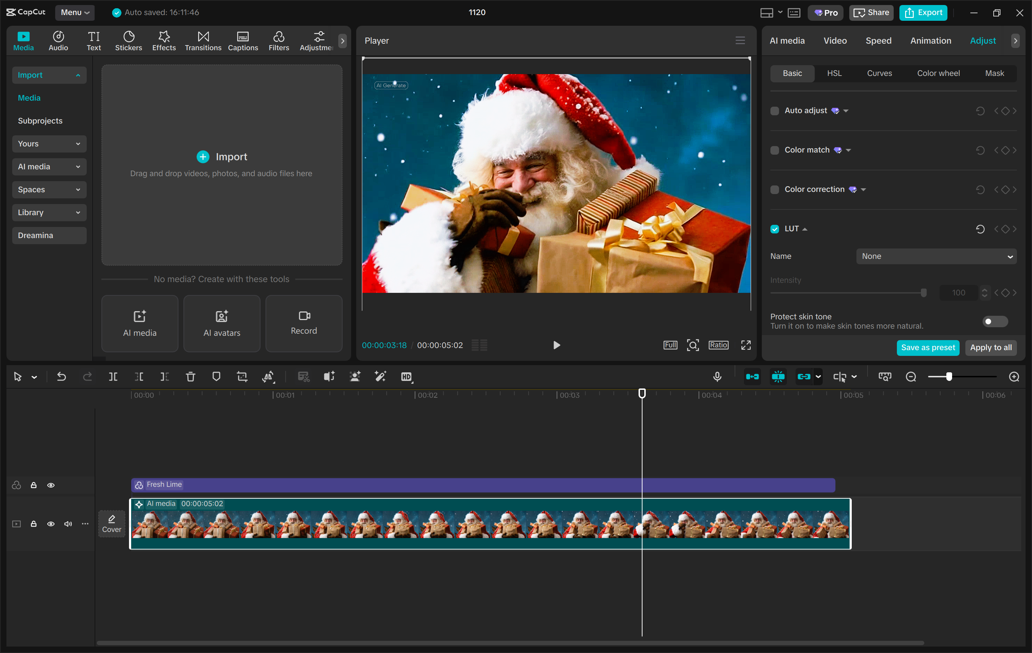Split the clip at the playhead
This screenshot has width=1032, height=653.
click(x=114, y=377)
